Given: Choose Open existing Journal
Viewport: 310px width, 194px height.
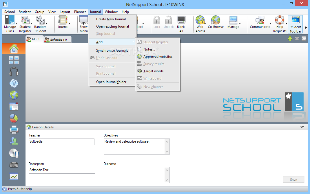Looking at the screenshot, I should coord(112,26).
